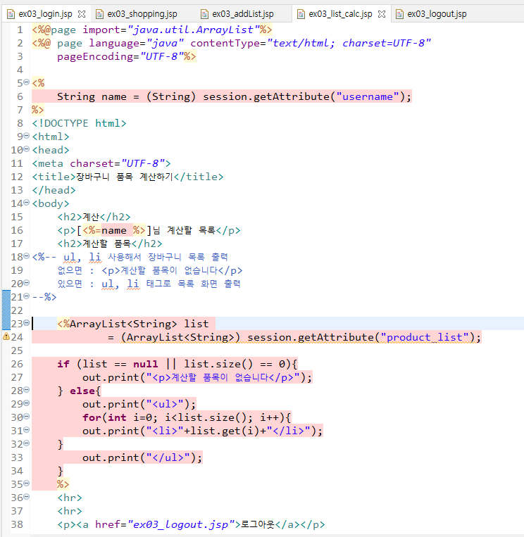524x537 pixels.
Task: Collapse the scriptlet fold at line 5
Action: (x=26, y=82)
